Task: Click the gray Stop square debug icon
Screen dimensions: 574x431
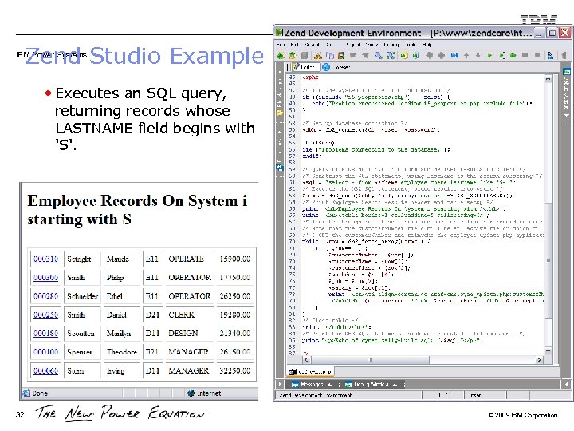Action: tap(525, 55)
